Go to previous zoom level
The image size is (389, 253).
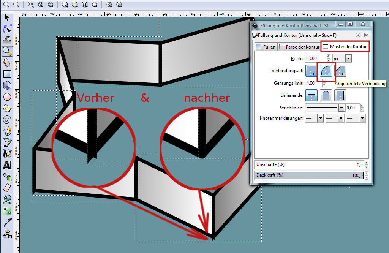pos(109,5)
